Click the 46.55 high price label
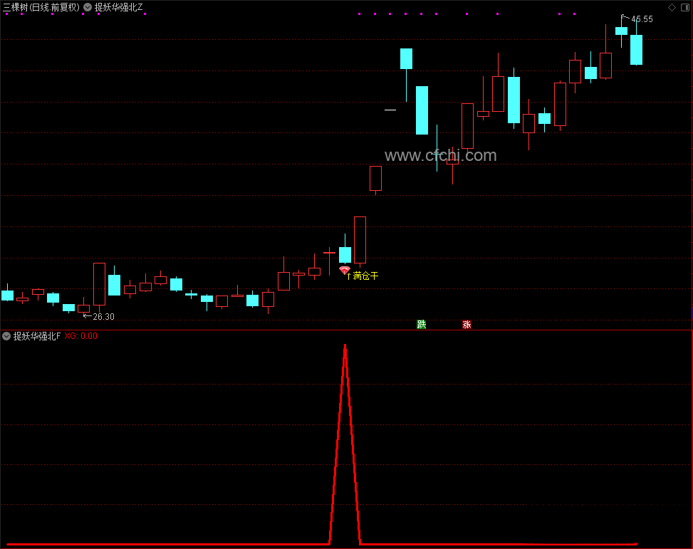 642,19
